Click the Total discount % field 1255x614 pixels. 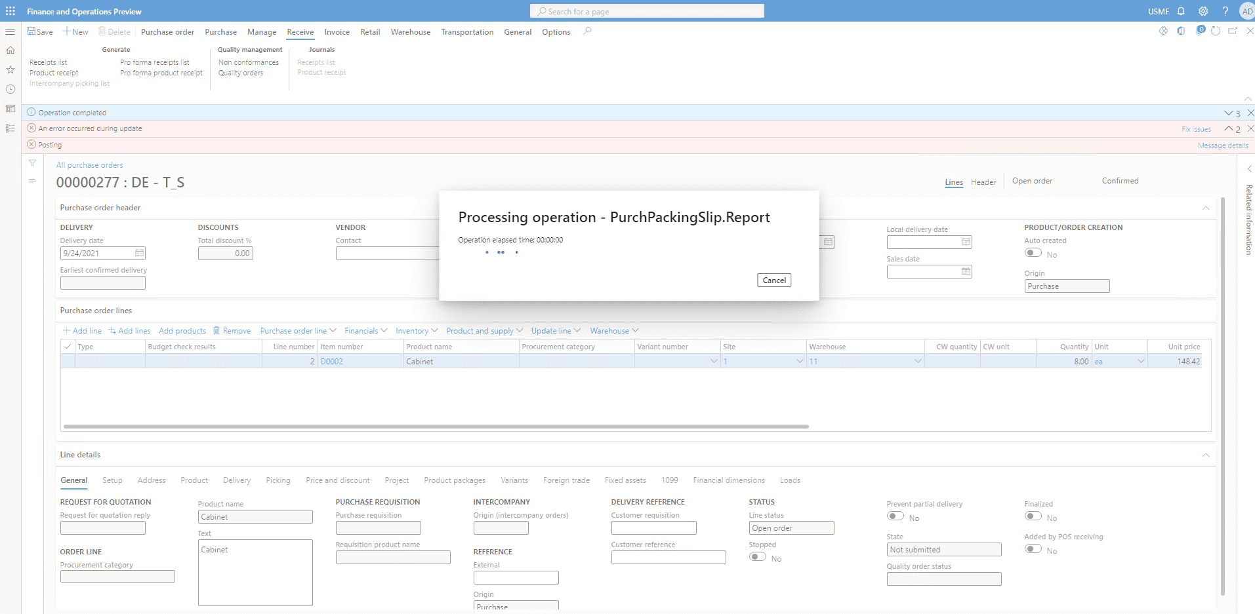point(225,253)
